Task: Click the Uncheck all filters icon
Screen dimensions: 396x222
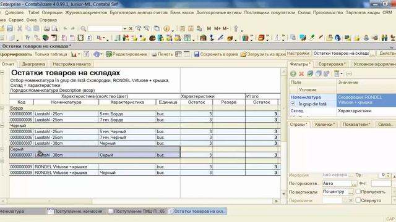Action: pos(318,73)
